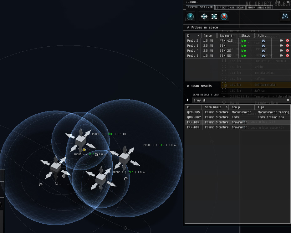Click Probe 4's 2.0 AU range cell
Image resolution: width=291 pixels, height=233 pixels.
tap(208, 50)
